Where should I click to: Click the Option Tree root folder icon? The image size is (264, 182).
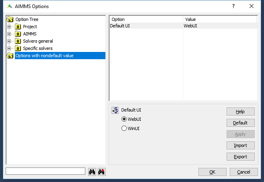[x=10, y=19]
